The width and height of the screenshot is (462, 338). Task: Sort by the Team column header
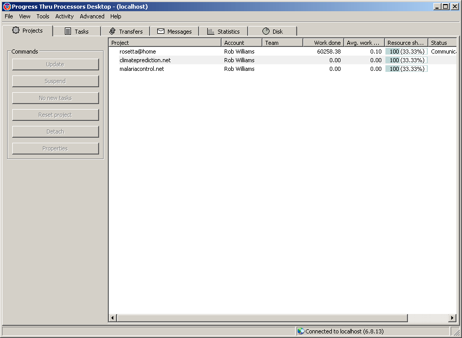[283, 43]
